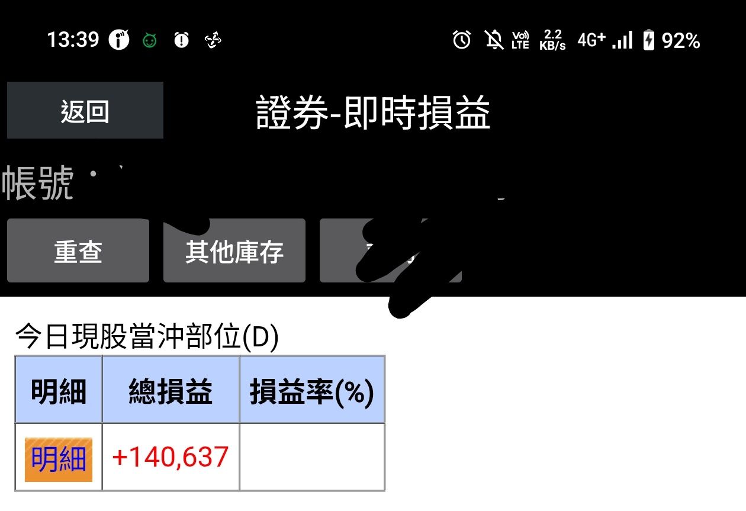The height and width of the screenshot is (511, 746).
Task: Open 其他庫存 other inventory
Action: [234, 250]
